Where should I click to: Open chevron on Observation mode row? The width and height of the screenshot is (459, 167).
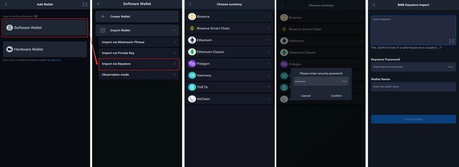click(x=174, y=75)
